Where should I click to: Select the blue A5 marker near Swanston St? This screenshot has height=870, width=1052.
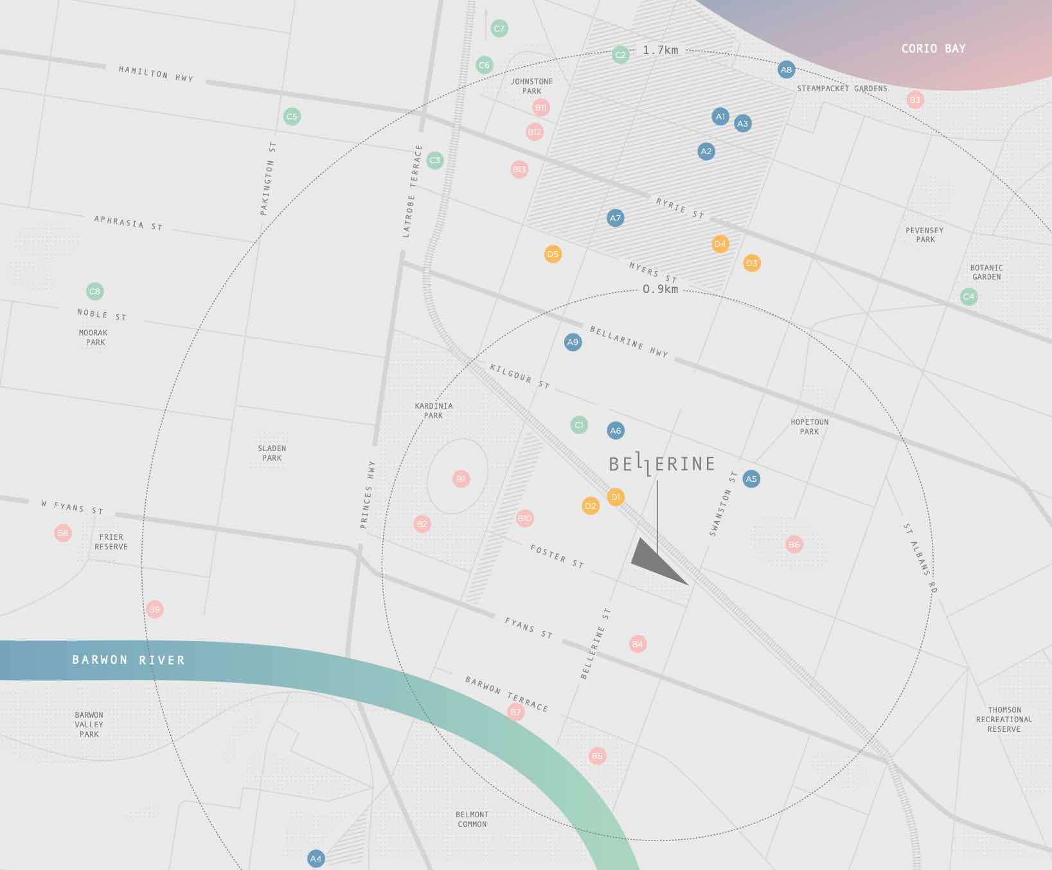[x=751, y=479]
